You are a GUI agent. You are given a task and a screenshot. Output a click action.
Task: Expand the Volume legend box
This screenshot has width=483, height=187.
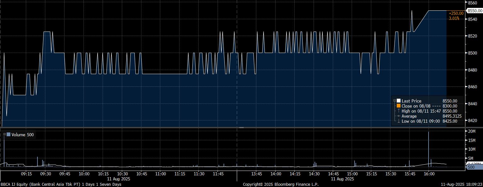point(4,135)
